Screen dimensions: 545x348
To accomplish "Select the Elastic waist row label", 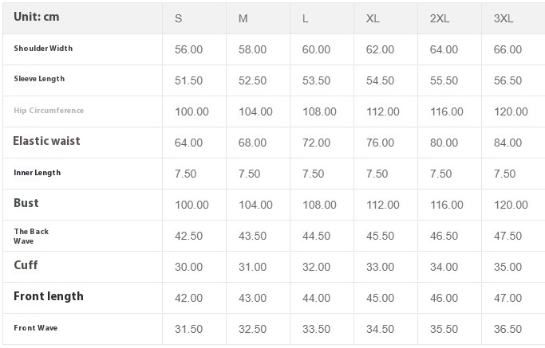I will (x=46, y=141).
